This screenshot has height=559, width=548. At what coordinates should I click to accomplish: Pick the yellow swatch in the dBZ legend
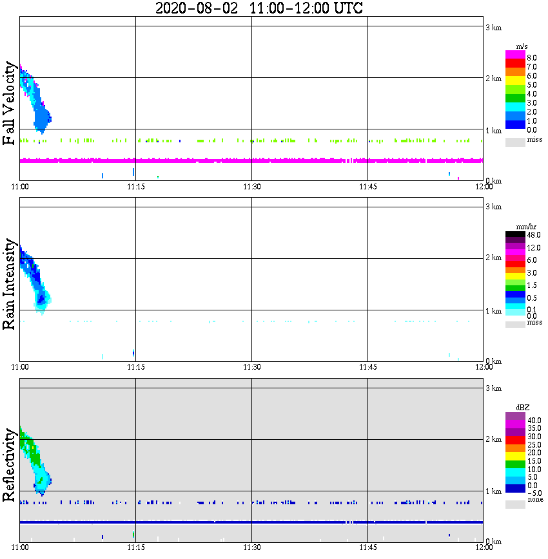tap(515, 457)
